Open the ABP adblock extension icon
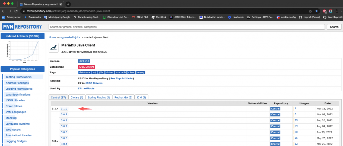 pos(325,11)
